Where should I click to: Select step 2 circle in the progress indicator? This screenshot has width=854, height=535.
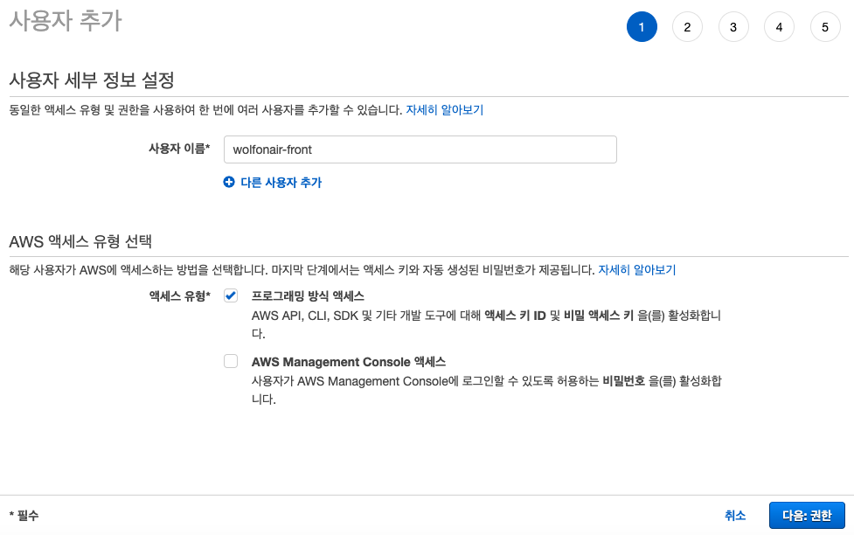pyautogui.click(x=687, y=26)
